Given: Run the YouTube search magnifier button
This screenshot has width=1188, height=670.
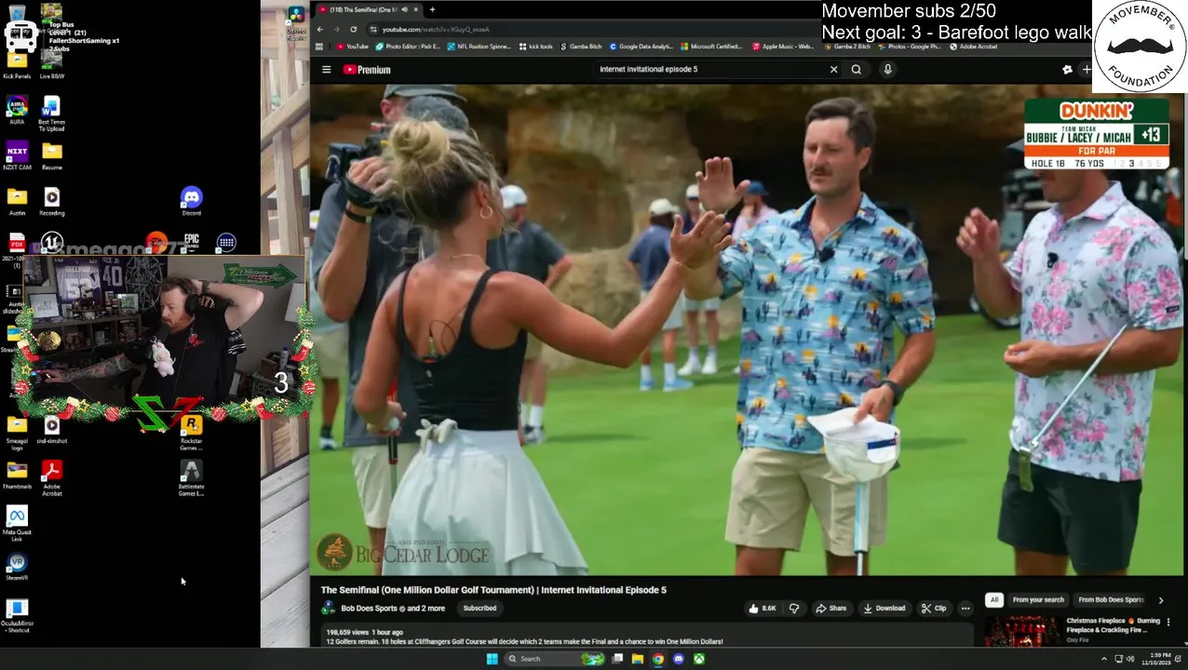Looking at the screenshot, I should coord(857,69).
